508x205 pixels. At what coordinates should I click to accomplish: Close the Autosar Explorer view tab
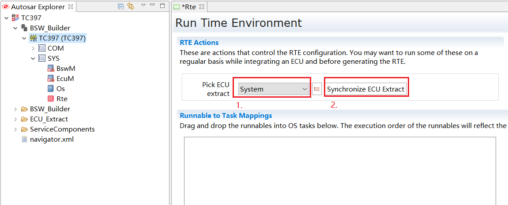[71, 6]
